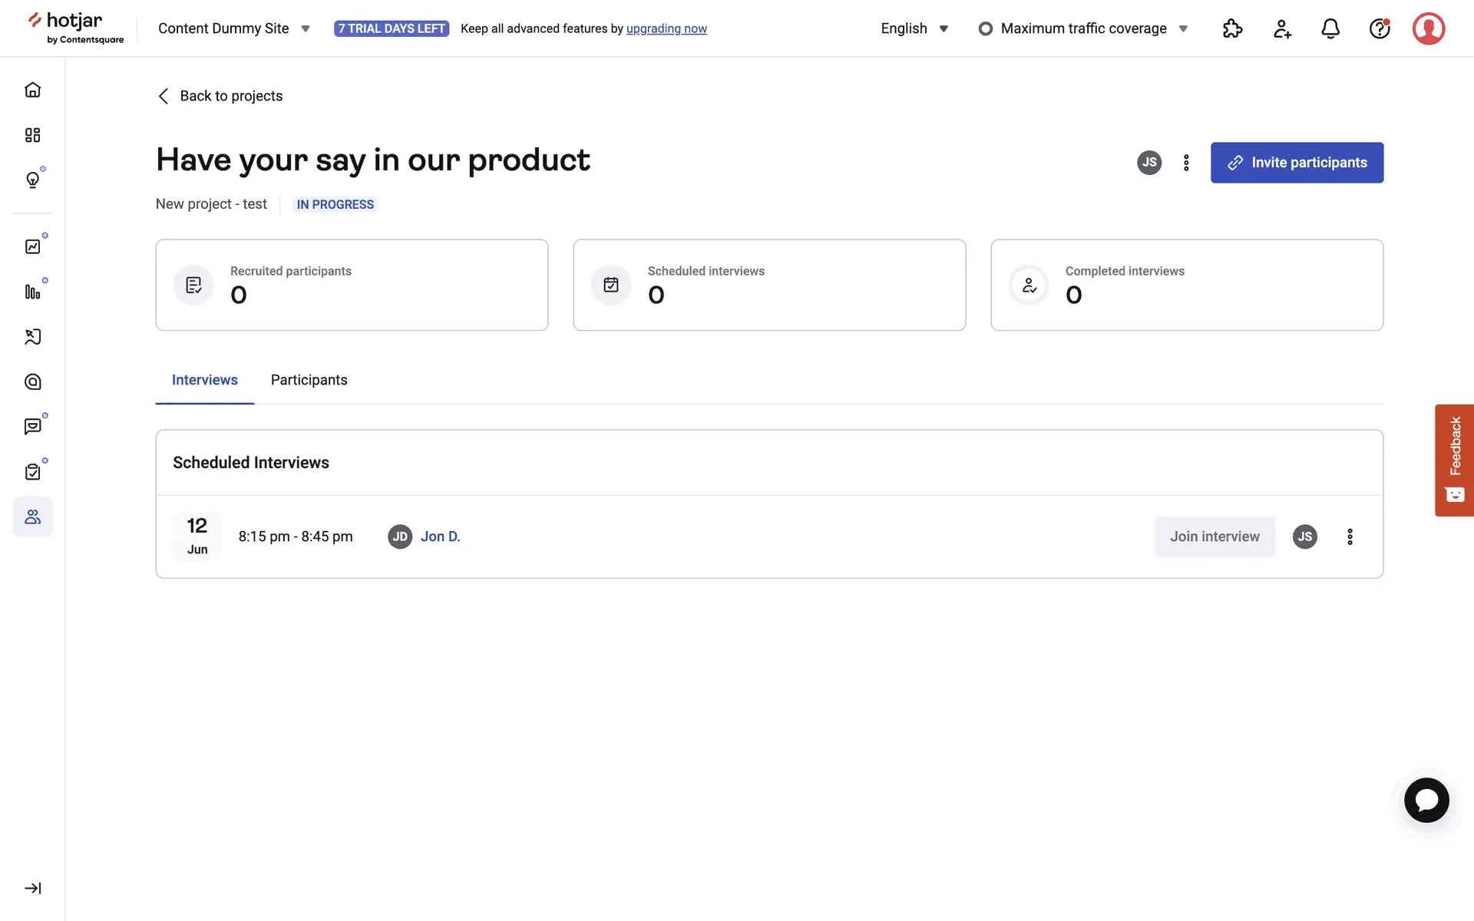Viewport: 1474px width, 921px height.
Task: Click the lightbulb Highlights icon in sidebar
Action: click(32, 180)
